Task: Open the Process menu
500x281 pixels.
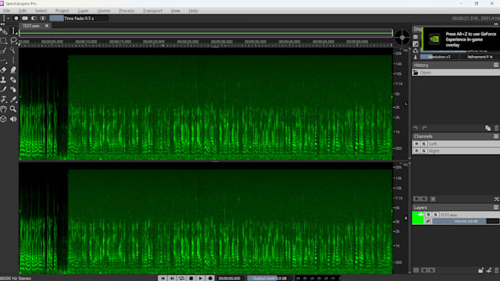Action: [x=126, y=10]
